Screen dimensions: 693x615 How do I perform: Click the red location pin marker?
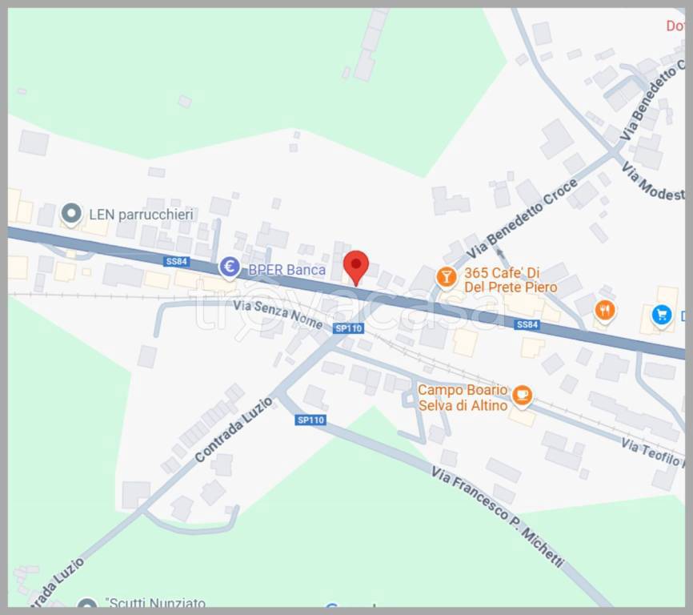(356, 267)
